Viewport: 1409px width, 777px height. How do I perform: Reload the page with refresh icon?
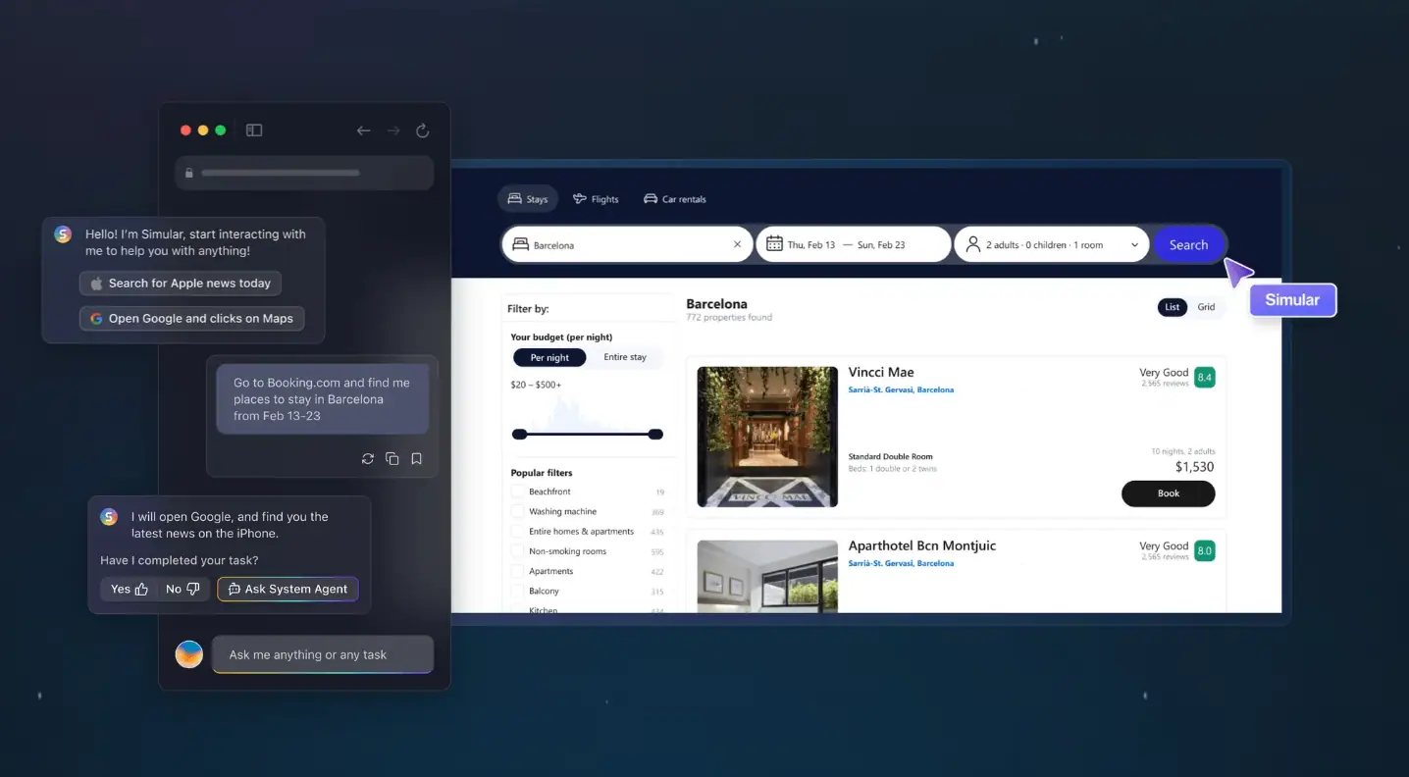[423, 130]
